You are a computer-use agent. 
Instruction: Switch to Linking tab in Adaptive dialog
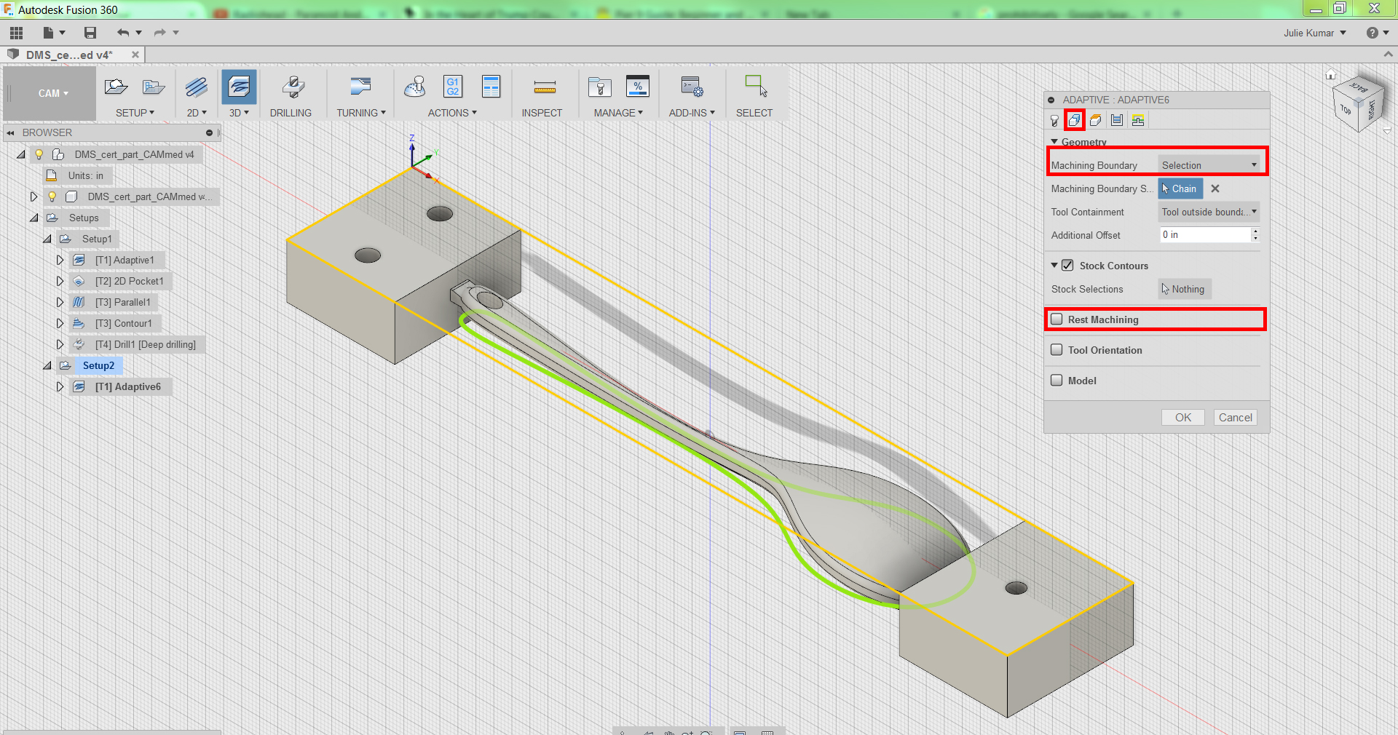1138,121
